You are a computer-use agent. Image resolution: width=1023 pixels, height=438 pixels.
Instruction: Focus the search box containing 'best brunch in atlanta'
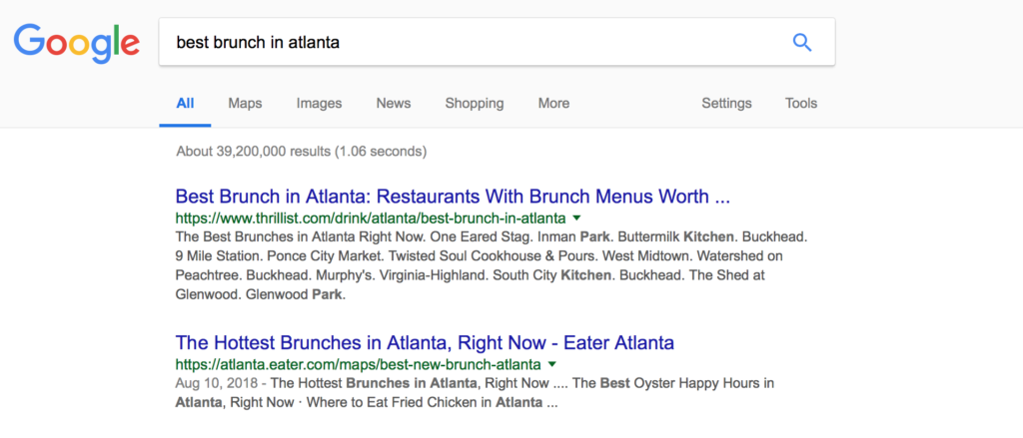497,42
